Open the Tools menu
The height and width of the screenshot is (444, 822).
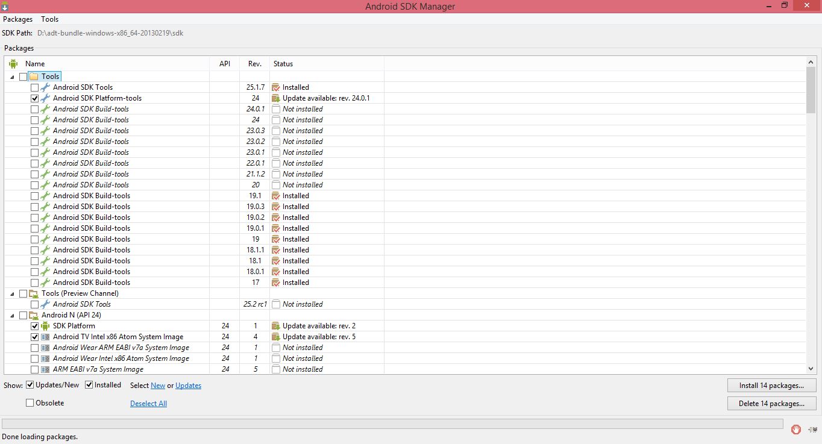point(50,19)
